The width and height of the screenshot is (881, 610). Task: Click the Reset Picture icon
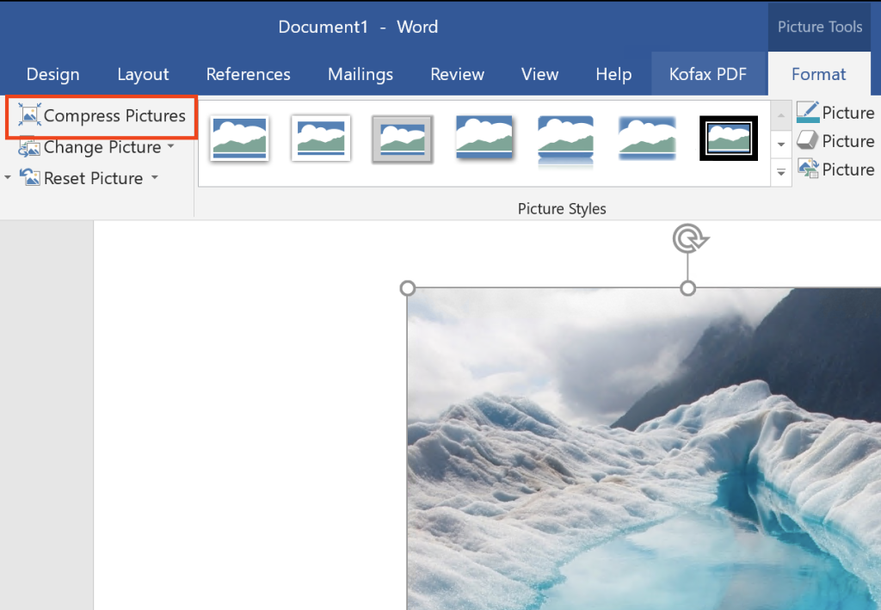[30, 178]
